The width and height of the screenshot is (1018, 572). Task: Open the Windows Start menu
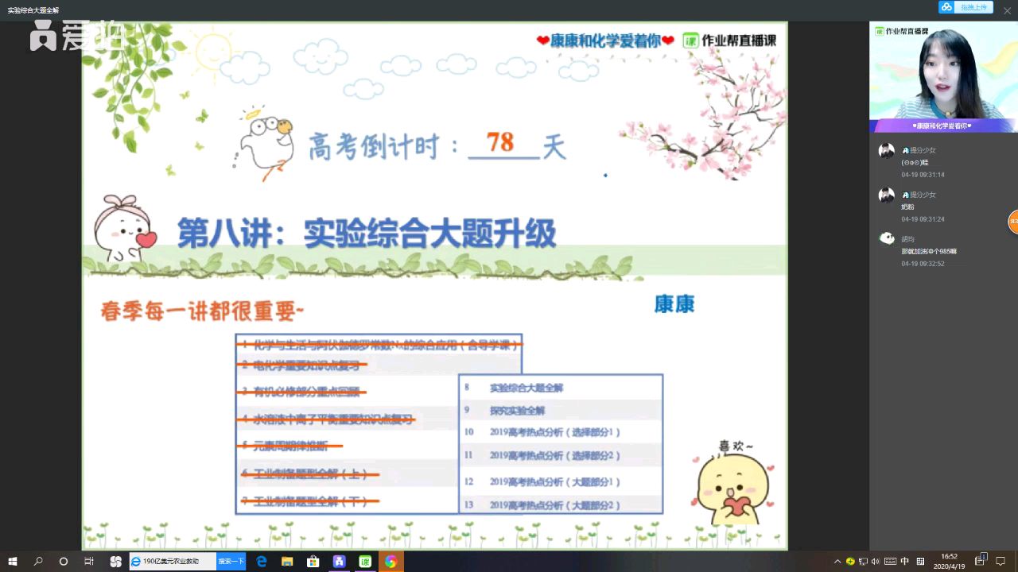(13, 562)
